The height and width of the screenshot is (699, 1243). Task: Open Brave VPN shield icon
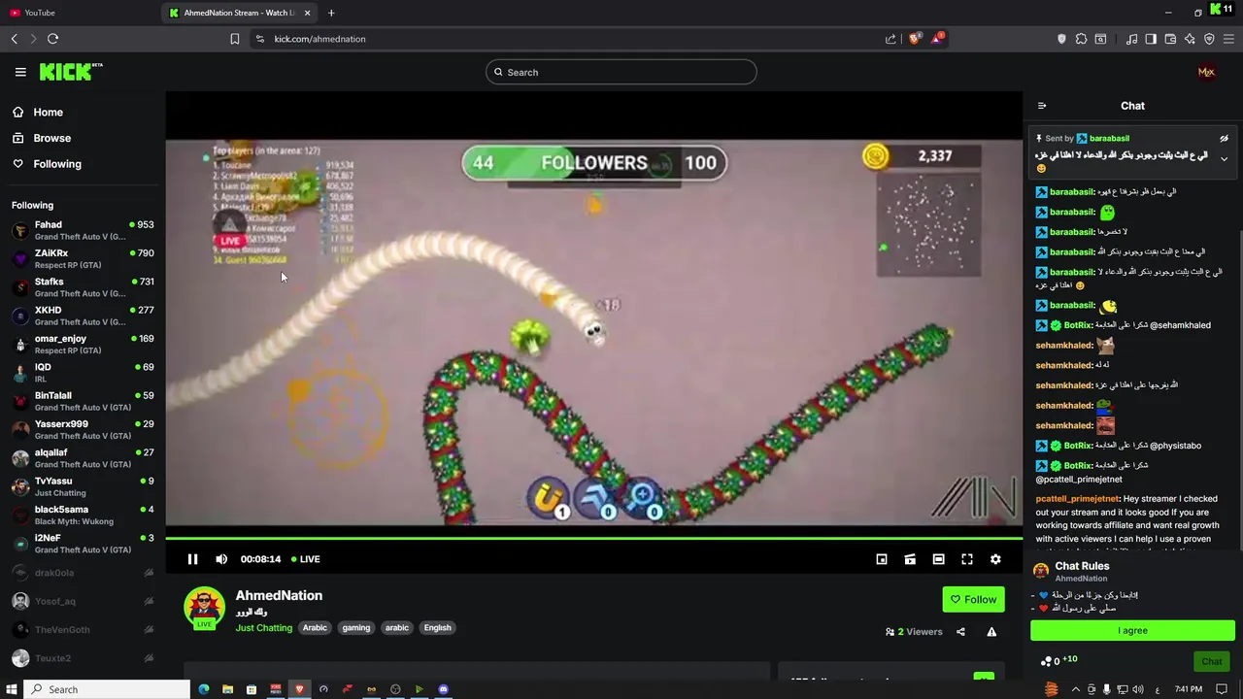coord(1209,39)
